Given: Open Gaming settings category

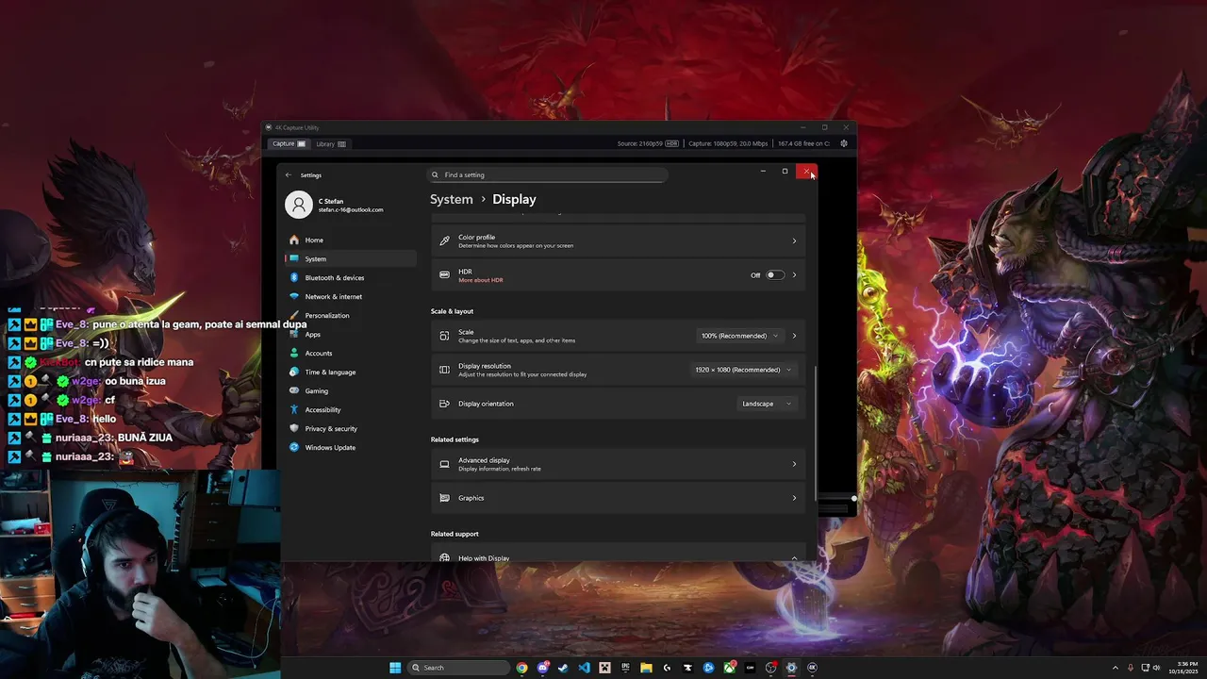Looking at the screenshot, I should point(349,390).
